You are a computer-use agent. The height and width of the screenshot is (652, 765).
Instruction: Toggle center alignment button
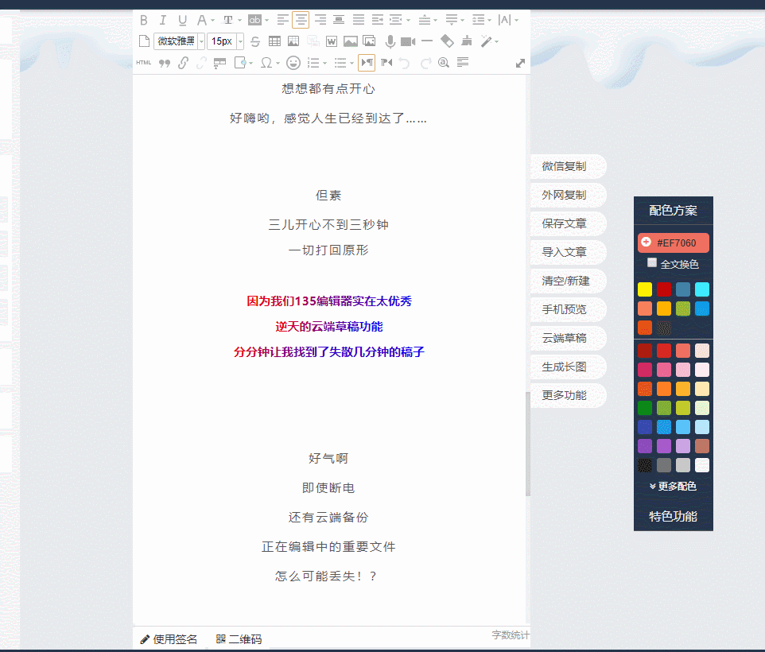(301, 20)
